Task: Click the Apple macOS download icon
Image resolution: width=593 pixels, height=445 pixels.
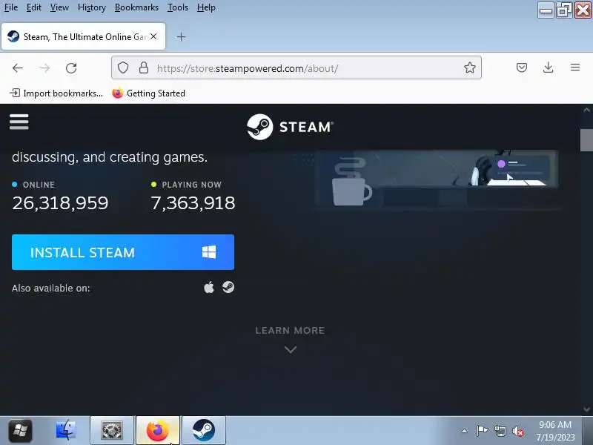Action: coord(209,288)
